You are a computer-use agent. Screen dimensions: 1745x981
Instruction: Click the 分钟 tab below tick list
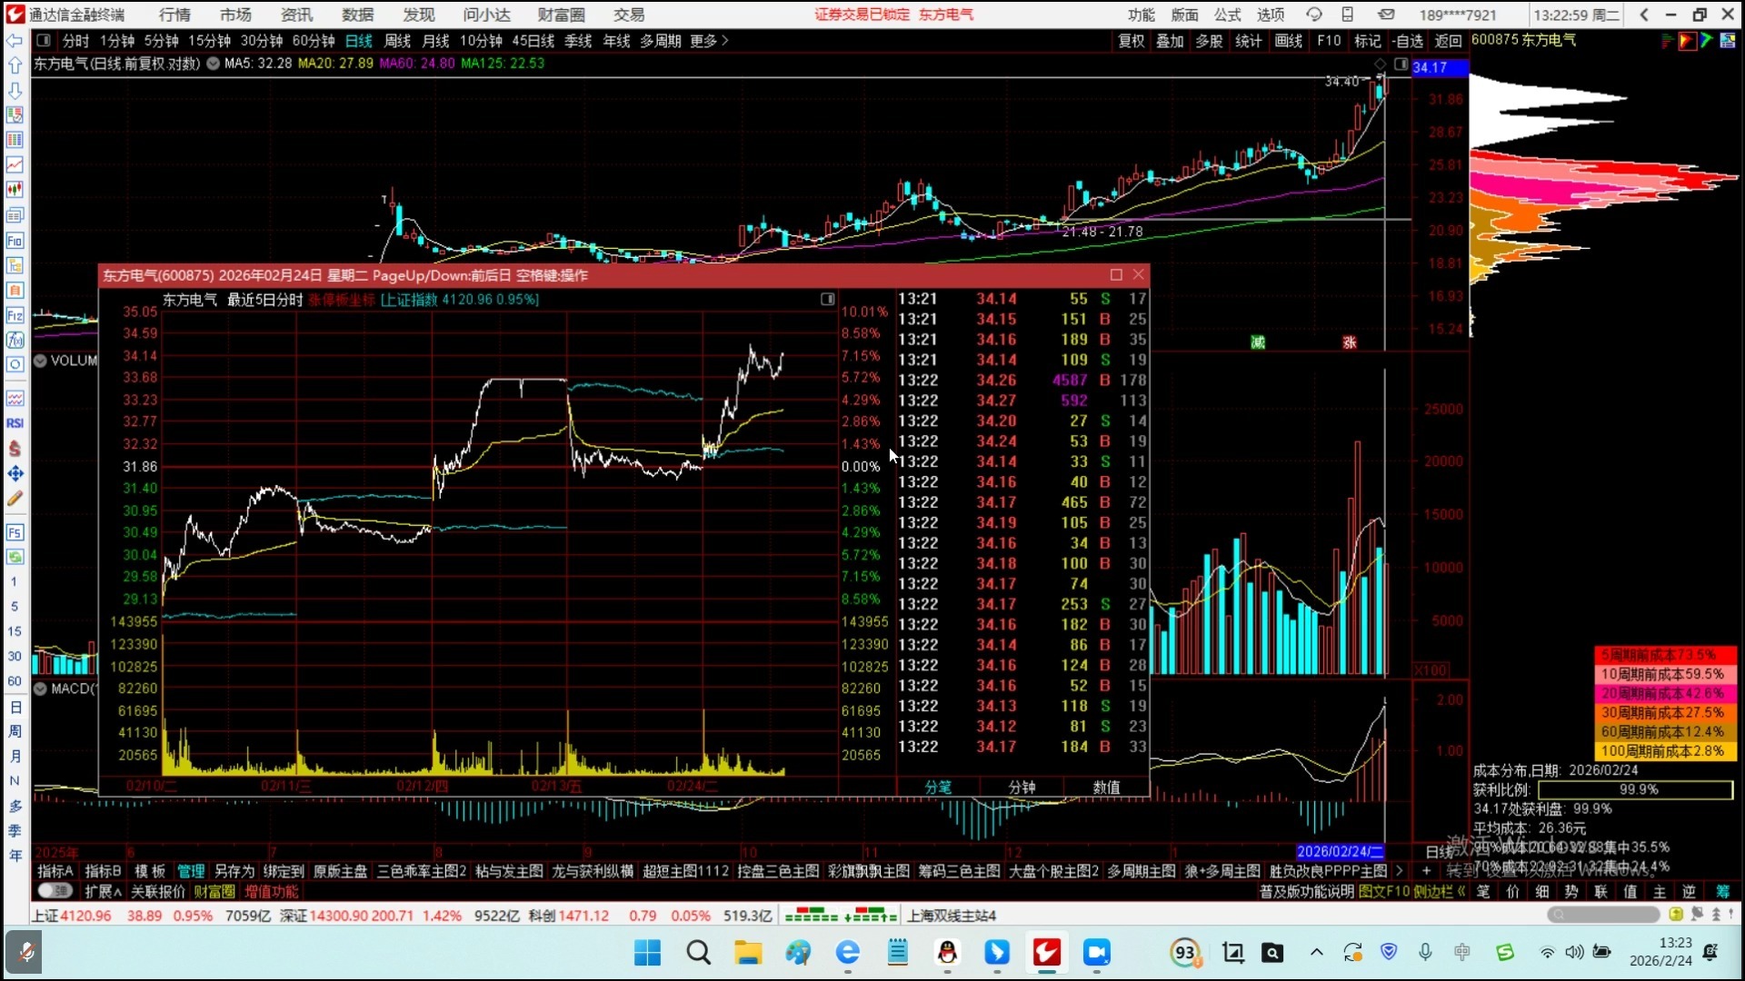(1022, 788)
